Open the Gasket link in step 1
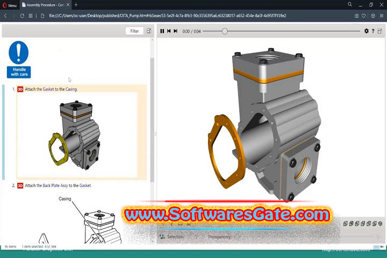Viewport: 387px width, 258px height. click(48, 89)
